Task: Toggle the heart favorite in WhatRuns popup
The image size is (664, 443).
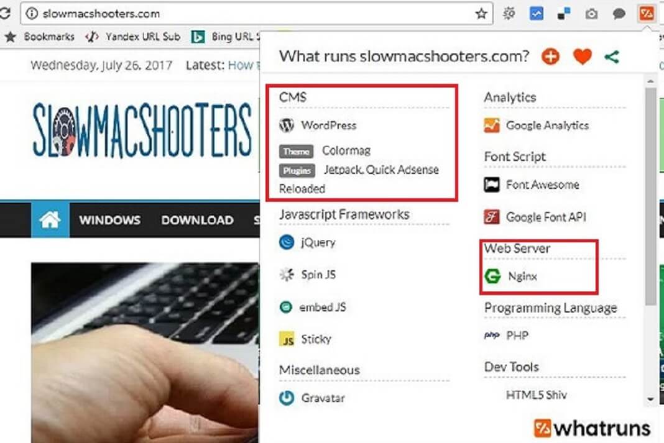Action: 582,56
